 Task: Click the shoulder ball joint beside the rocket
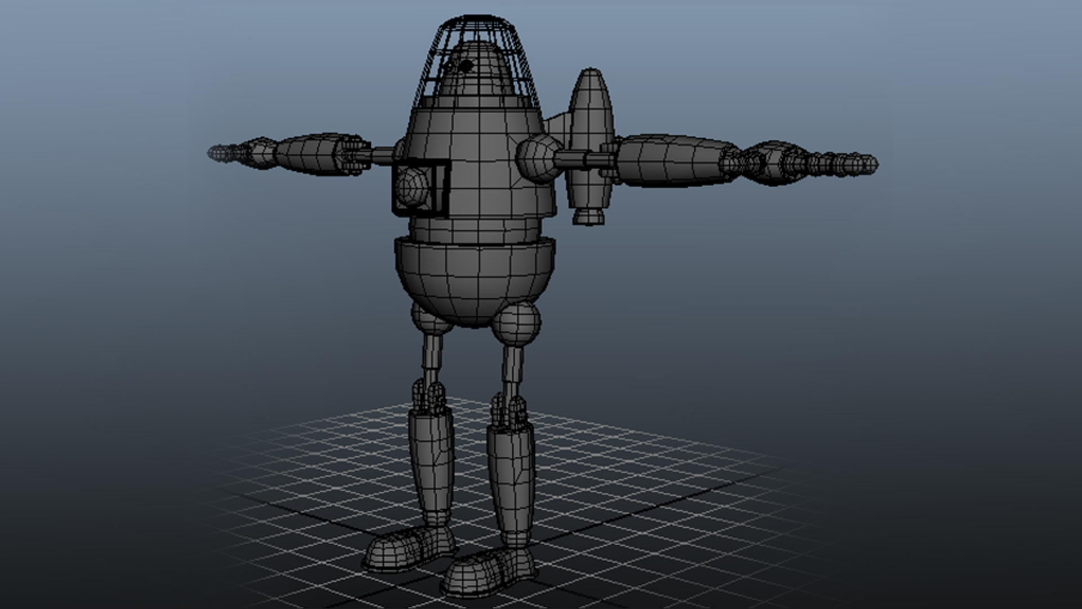536,159
